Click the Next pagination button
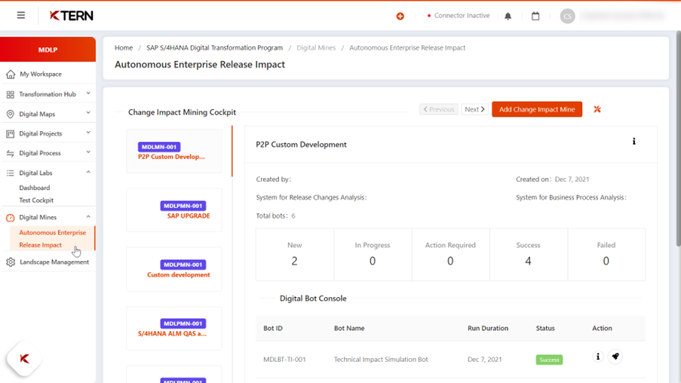 (474, 109)
